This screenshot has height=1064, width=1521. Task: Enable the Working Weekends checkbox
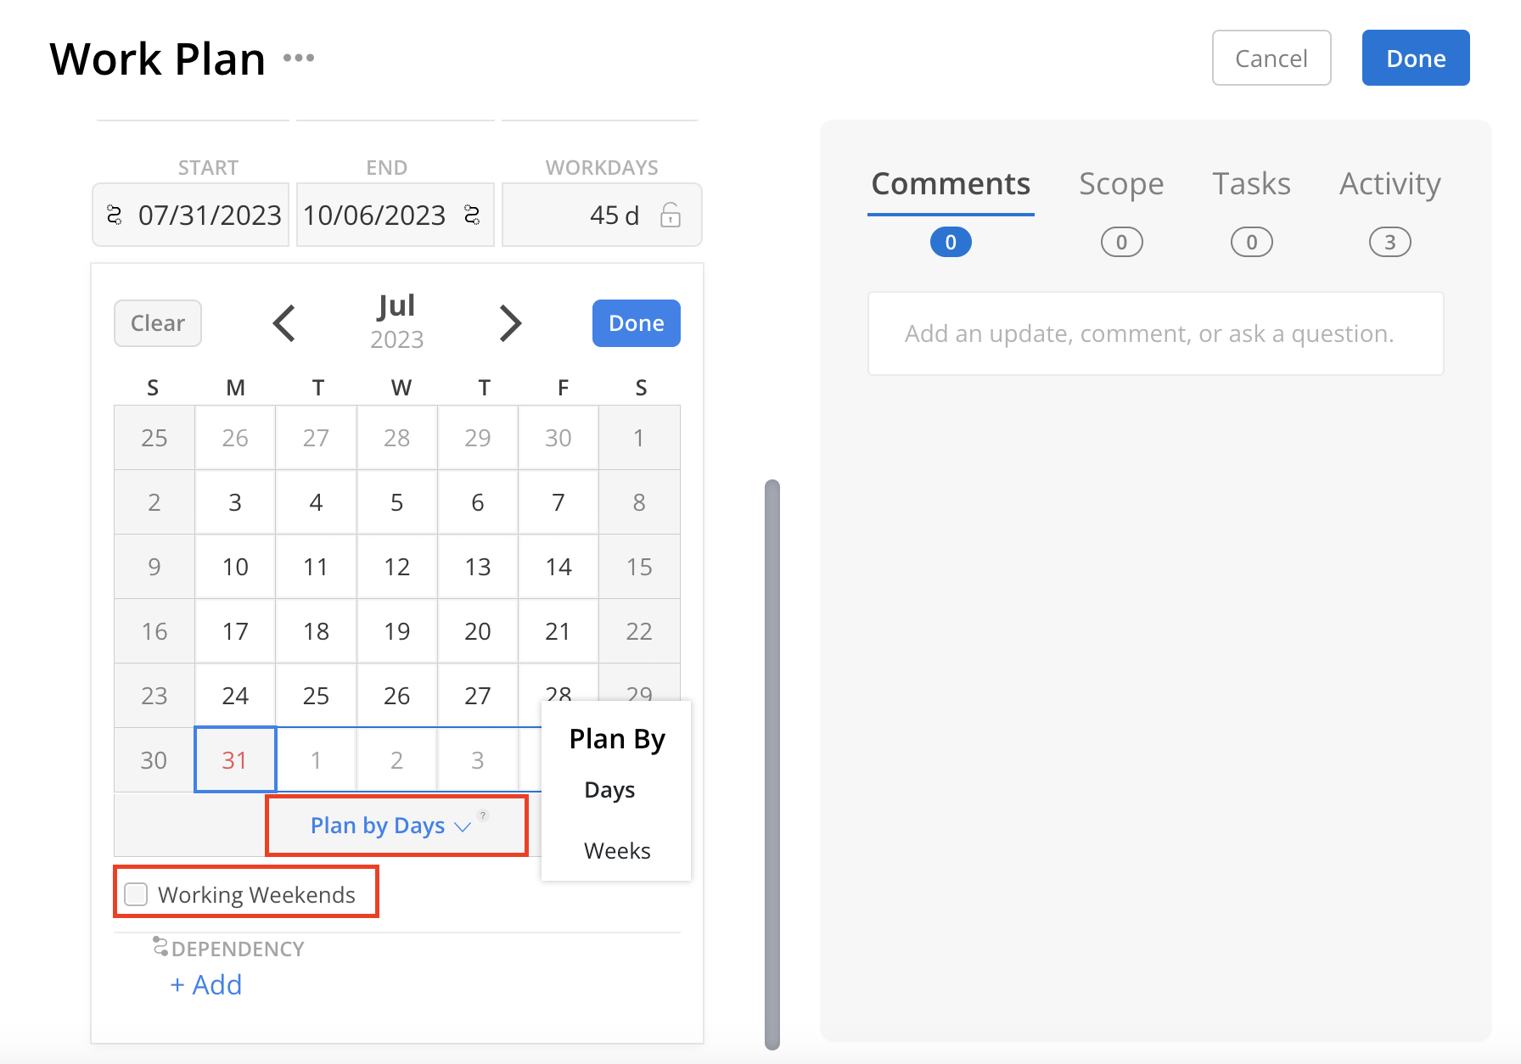135,893
